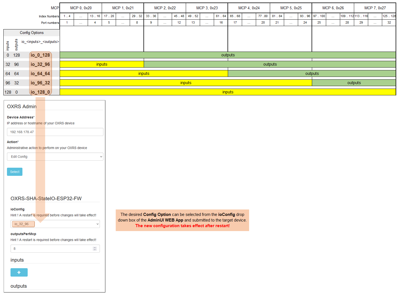
Task: Select the io_0_128 config option
Action: coord(40,55)
